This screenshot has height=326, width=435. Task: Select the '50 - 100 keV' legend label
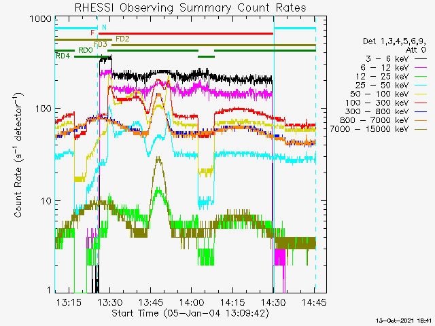[x=379, y=94]
